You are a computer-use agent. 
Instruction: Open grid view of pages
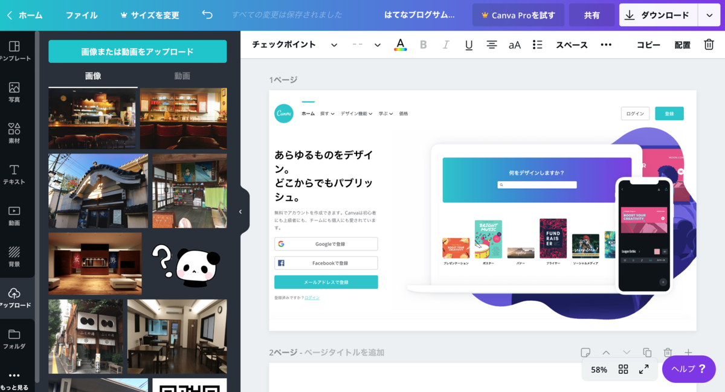point(623,369)
